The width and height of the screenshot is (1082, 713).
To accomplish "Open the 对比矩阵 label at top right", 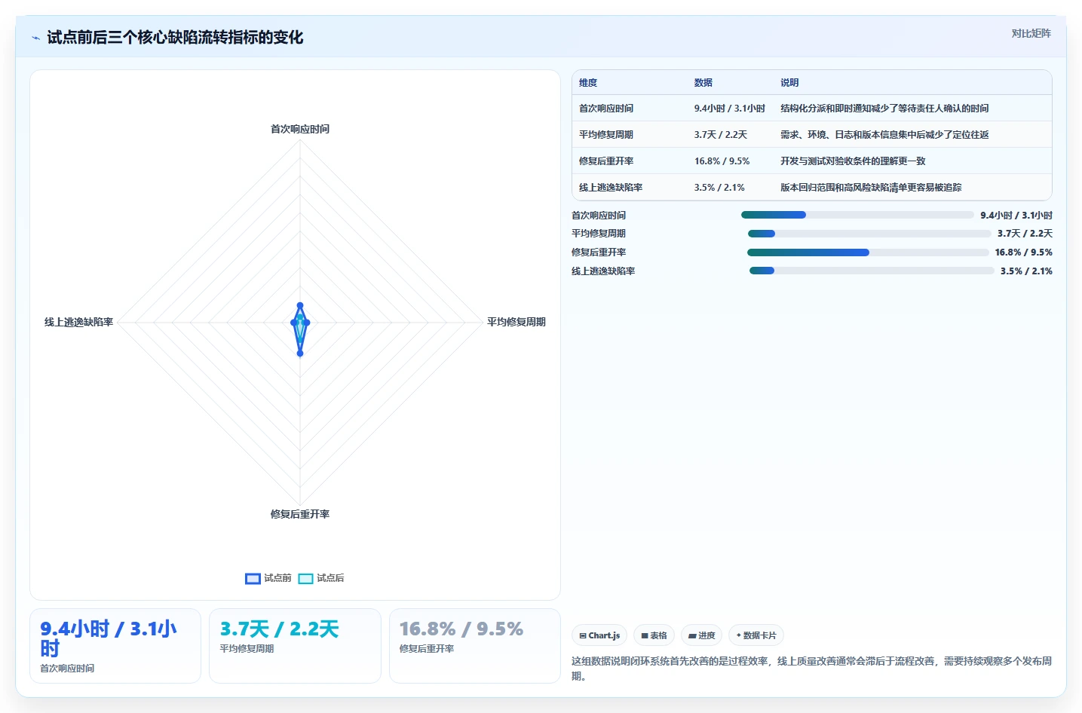I will [1031, 33].
